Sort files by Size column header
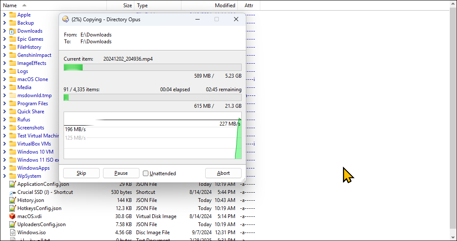Image resolution: width=457 pixels, height=241 pixels. pos(127,6)
